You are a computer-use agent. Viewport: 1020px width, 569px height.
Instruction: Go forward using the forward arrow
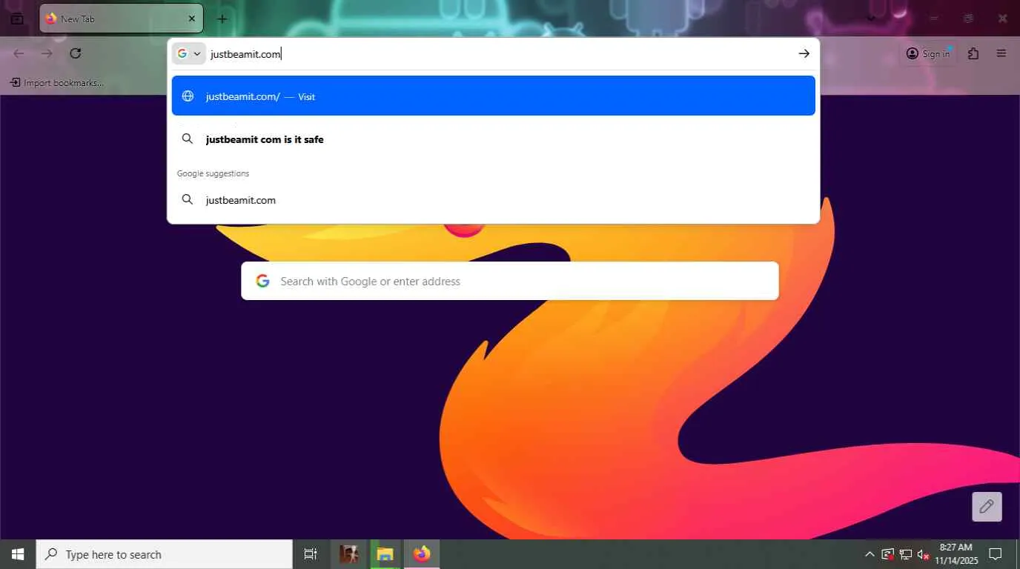[x=47, y=53]
